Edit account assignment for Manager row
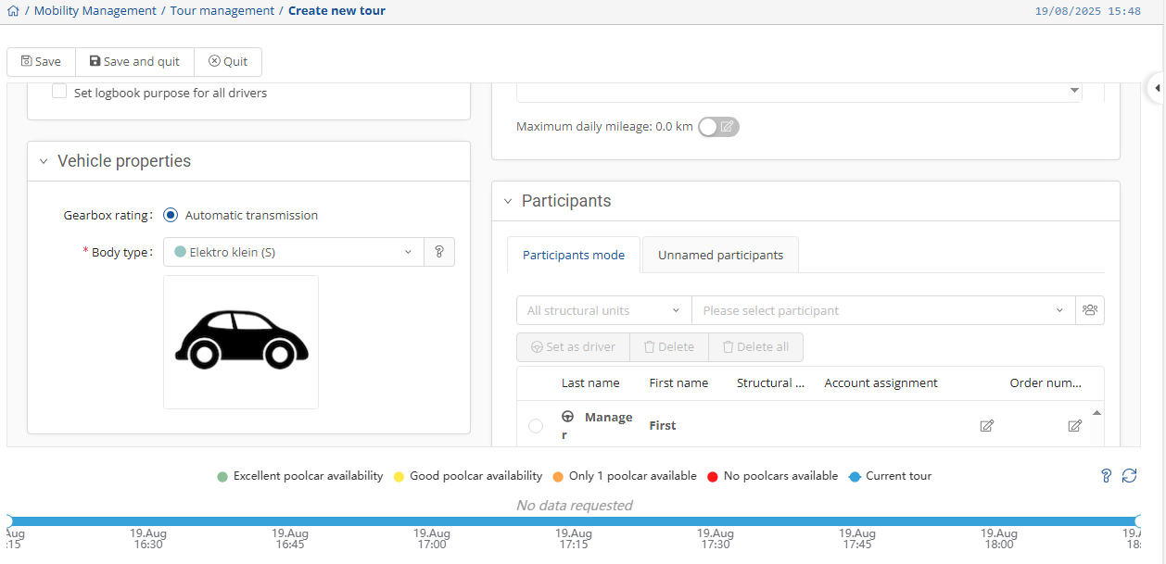Image resolution: width=1166 pixels, height=564 pixels. (987, 426)
